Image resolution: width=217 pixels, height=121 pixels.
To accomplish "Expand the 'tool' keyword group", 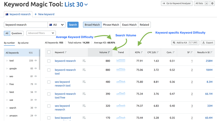I will [x=7, y=61].
